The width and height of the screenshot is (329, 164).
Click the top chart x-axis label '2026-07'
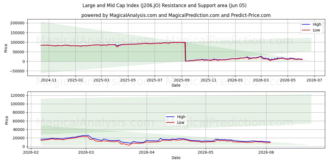pyautogui.click(x=314, y=80)
